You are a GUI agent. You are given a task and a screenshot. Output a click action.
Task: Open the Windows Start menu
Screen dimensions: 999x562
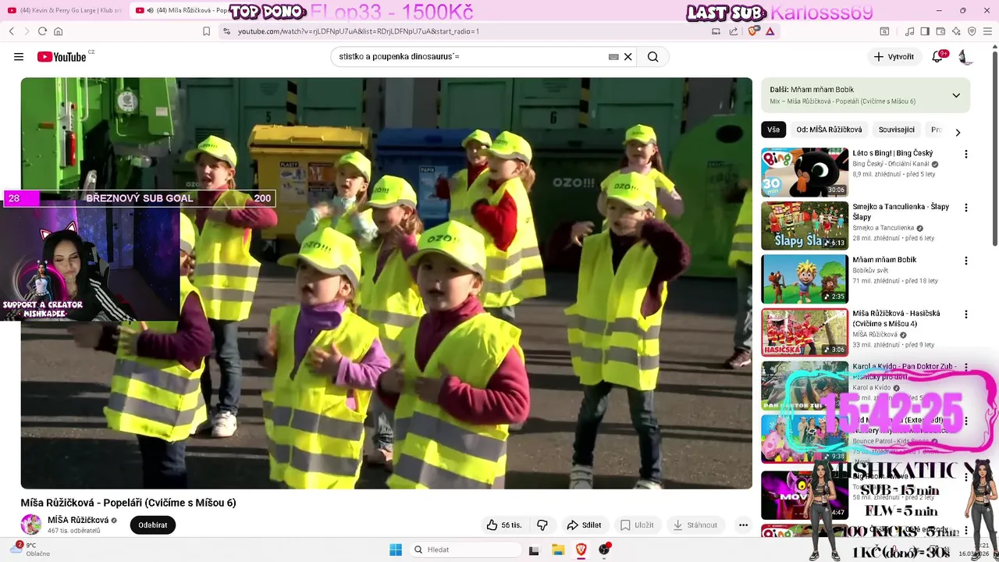click(396, 550)
